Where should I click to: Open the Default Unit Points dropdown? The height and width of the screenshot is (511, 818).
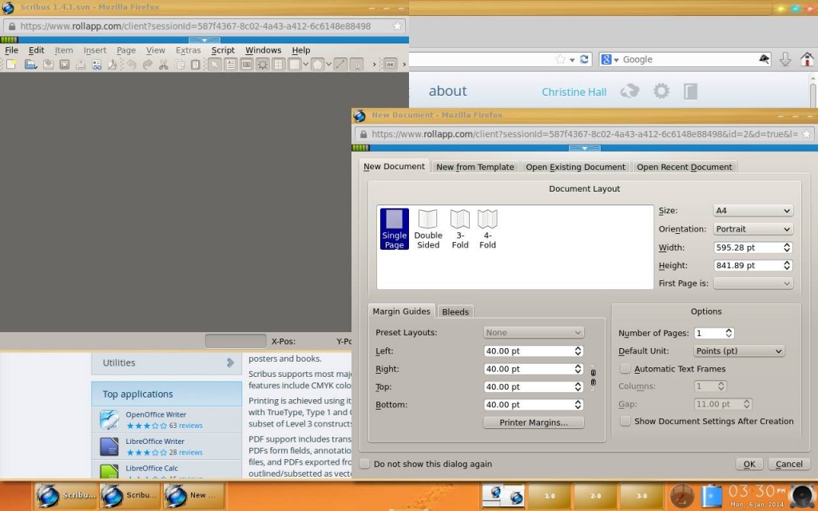pyautogui.click(x=739, y=351)
